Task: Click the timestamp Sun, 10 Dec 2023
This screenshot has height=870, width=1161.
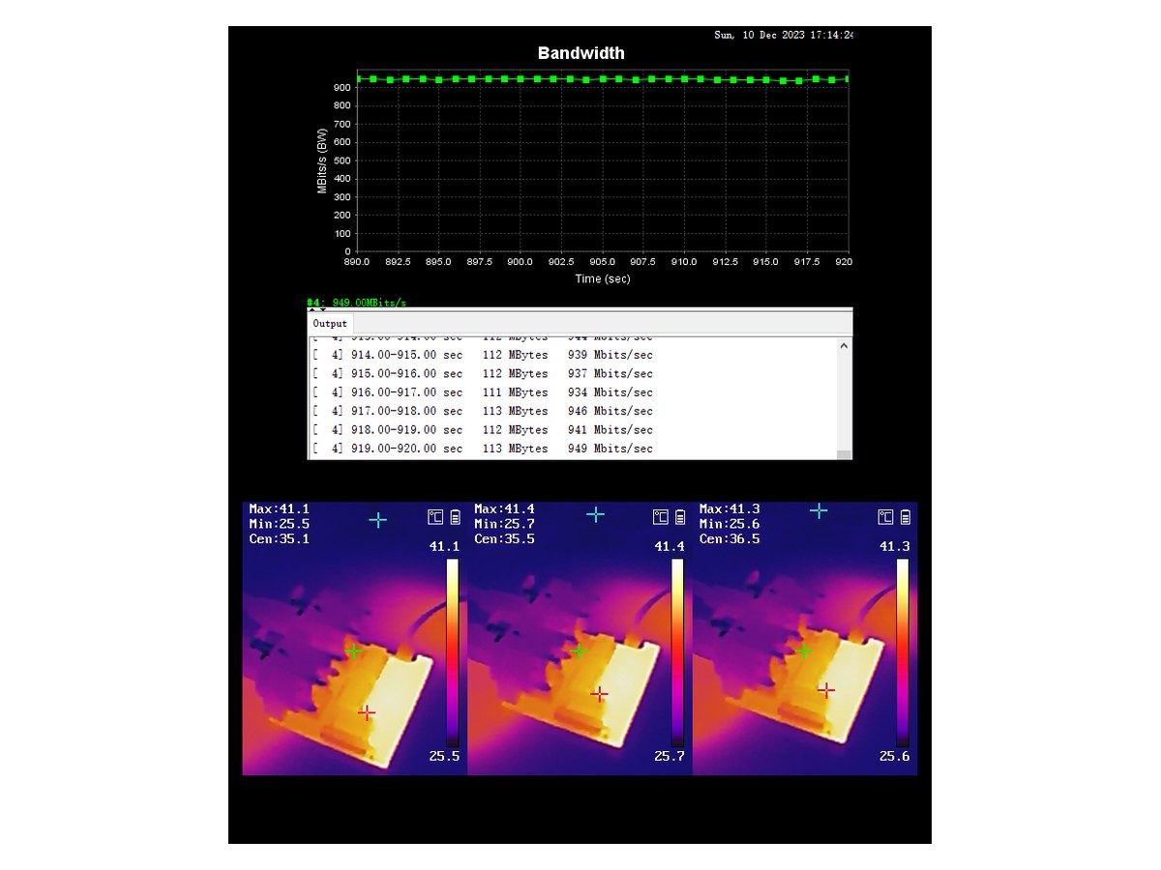Action: click(784, 35)
